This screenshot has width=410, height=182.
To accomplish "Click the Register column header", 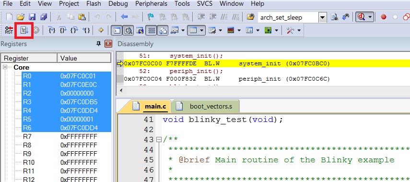I will pyautogui.click(x=29, y=58).
